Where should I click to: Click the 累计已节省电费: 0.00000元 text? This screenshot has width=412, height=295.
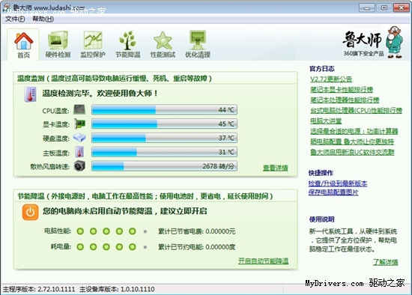coord(196,231)
